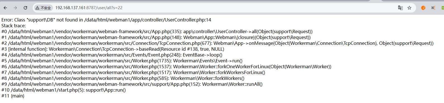Select stack frame #6 forkOneWorkerForLinux line
Viewport: 444px width, 103px height.
(x=166, y=67)
